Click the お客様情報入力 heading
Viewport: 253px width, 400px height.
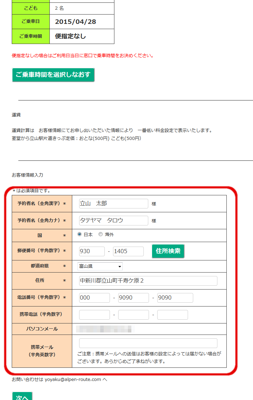click(x=28, y=175)
